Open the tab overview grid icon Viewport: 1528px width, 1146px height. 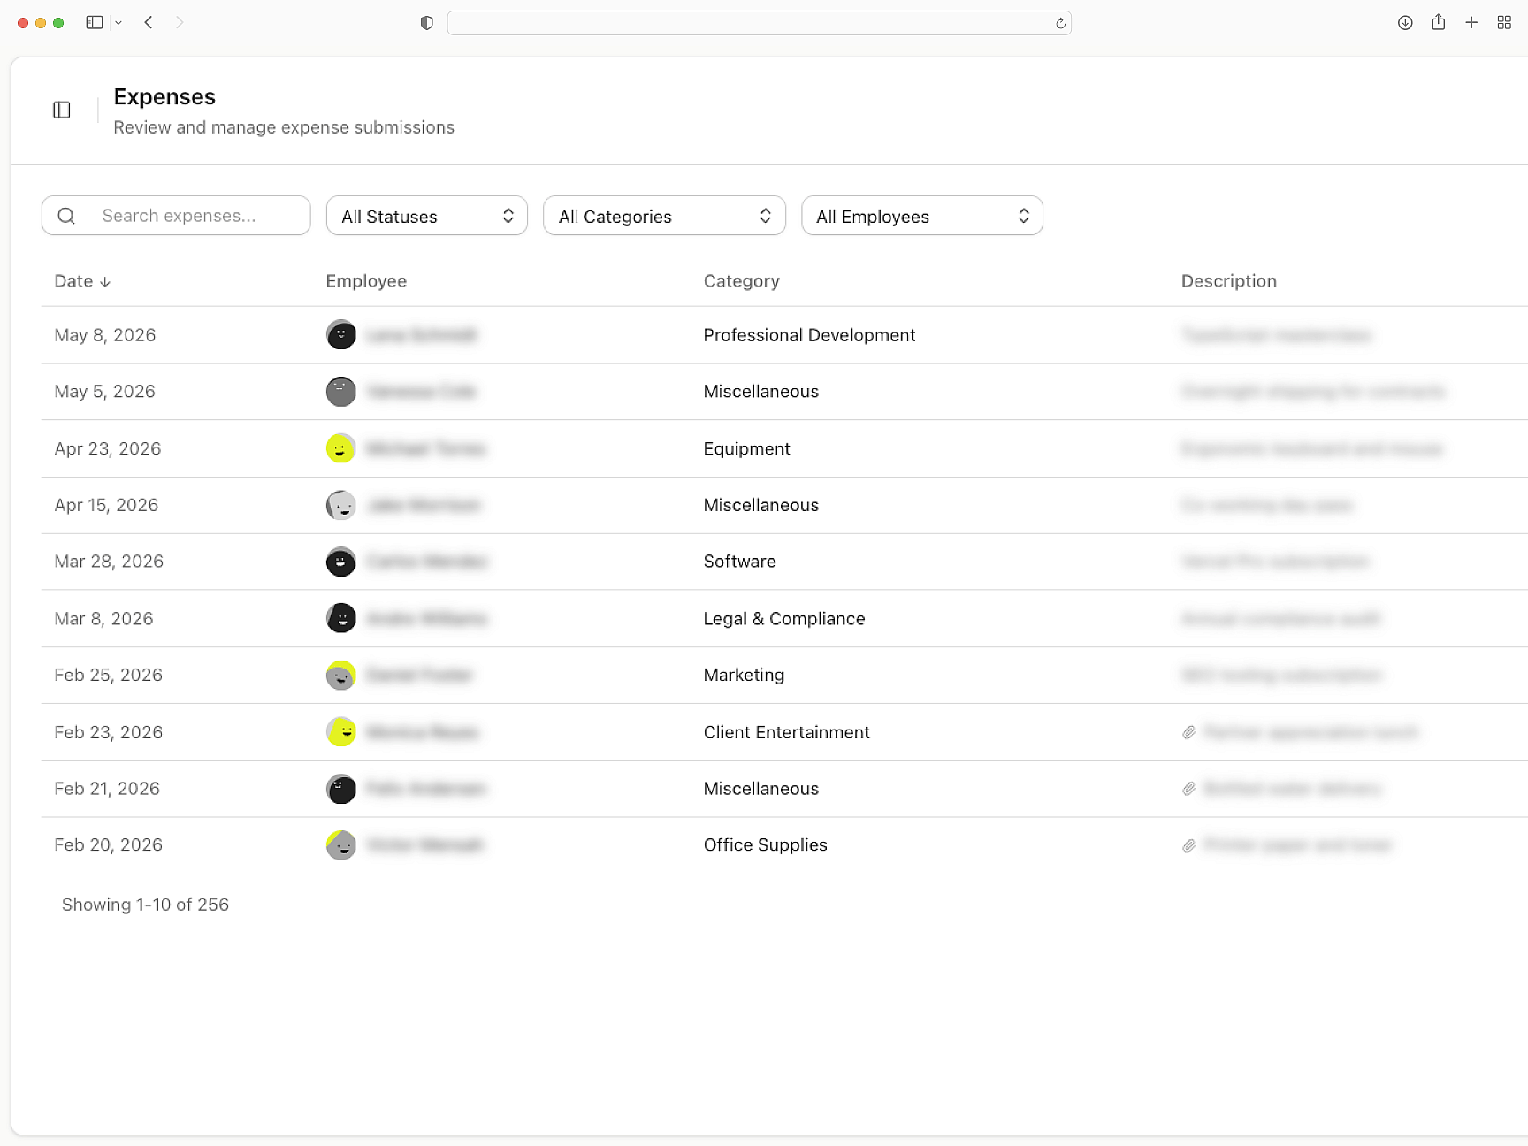[1504, 22]
